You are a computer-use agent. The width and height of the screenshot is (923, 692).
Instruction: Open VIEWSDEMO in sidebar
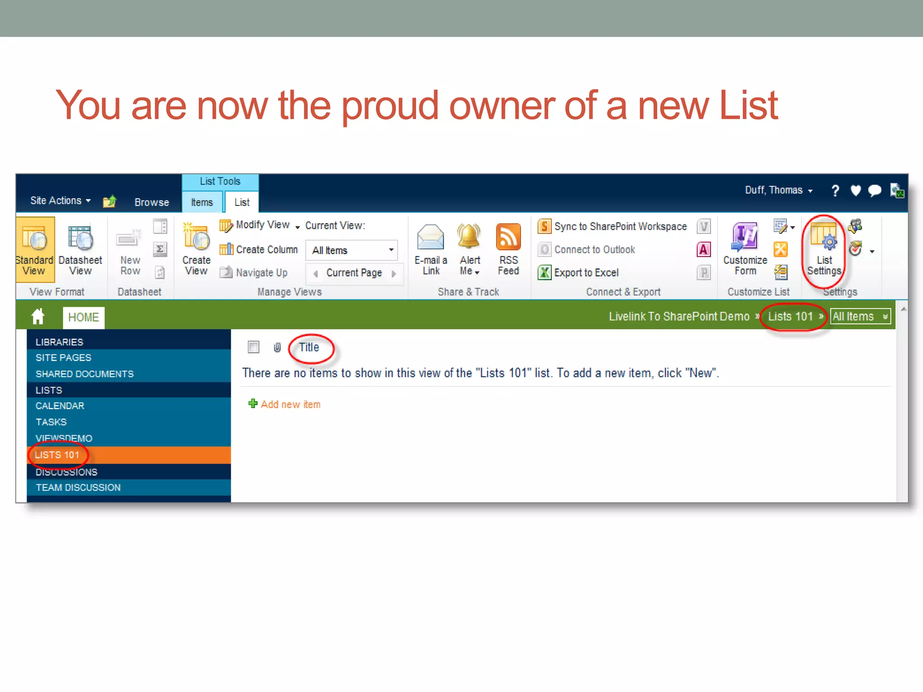tap(64, 438)
